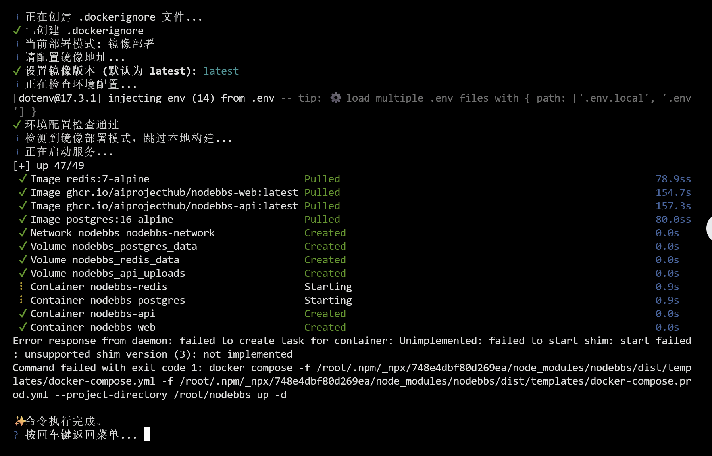Click the "[+] up 47/49" progress line
The image size is (712, 456).
[x=48, y=165]
